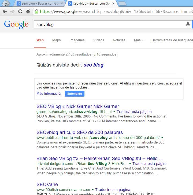Reload the page with the refresh icon

point(20,12)
